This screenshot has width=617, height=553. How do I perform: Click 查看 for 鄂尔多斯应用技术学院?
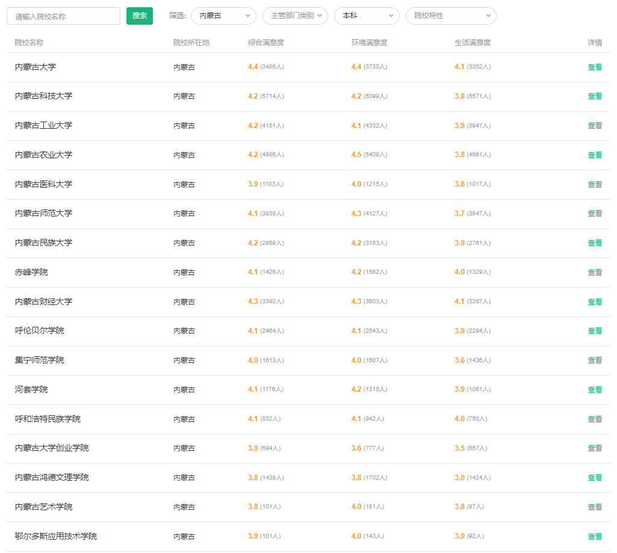click(595, 537)
